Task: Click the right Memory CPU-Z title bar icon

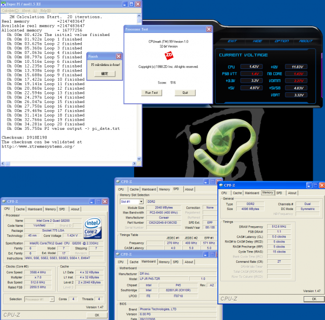Action: pyautogui.click(x=221, y=185)
